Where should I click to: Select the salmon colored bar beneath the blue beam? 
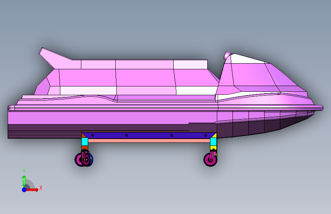pos(149,141)
